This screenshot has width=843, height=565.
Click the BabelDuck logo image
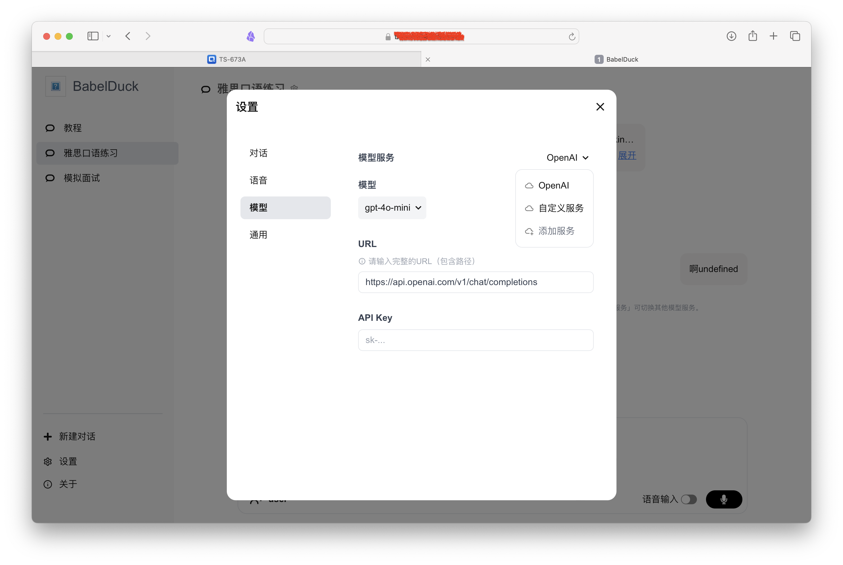click(55, 87)
